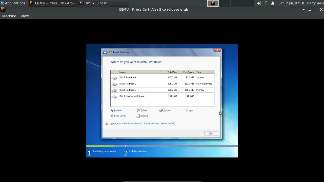Click the Refresh link
This screenshot has width=324, height=182.
118,110
